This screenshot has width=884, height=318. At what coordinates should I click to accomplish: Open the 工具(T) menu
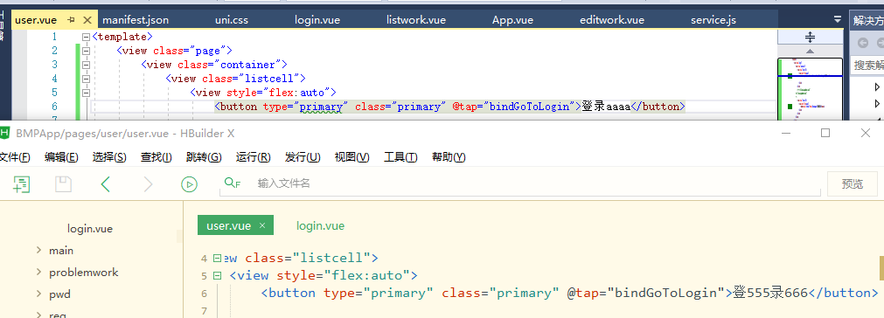pos(400,157)
